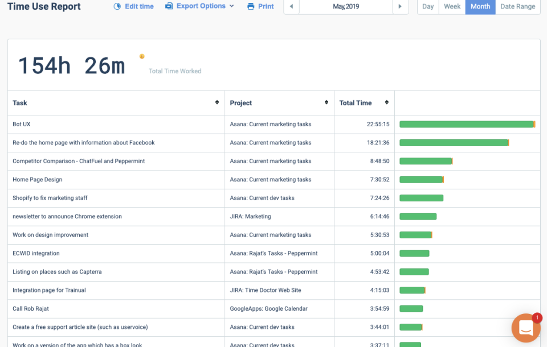
Task: Open the chat support bubble
Action: point(526,328)
